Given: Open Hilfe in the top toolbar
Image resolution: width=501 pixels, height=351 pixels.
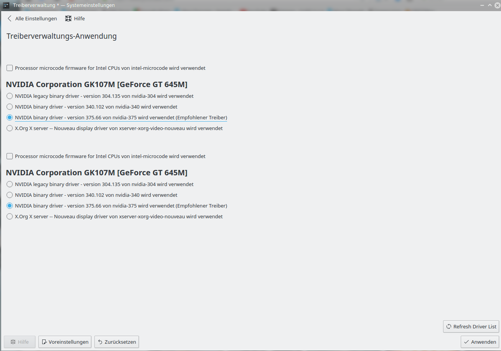Looking at the screenshot, I should coord(75,18).
